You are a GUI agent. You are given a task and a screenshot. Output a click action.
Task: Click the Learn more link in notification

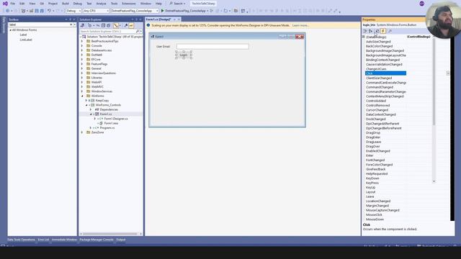(300, 26)
